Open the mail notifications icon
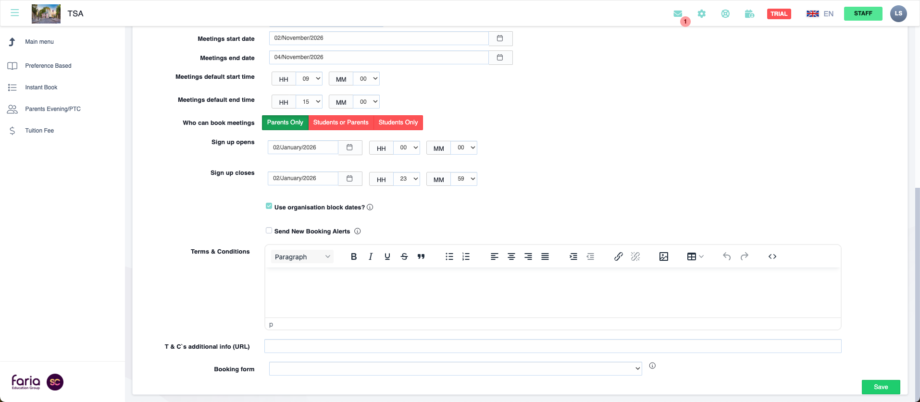Viewport: 920px width, 402px height. click(678, 14)
